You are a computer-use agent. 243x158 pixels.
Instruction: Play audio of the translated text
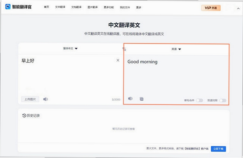point(130,98)
